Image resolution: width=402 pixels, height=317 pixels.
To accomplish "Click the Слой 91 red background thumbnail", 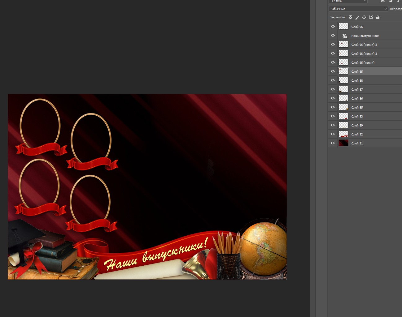I will click(x=343, y=143).
